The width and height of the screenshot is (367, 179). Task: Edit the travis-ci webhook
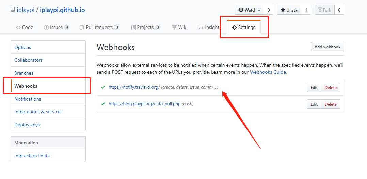coord(314,88)
